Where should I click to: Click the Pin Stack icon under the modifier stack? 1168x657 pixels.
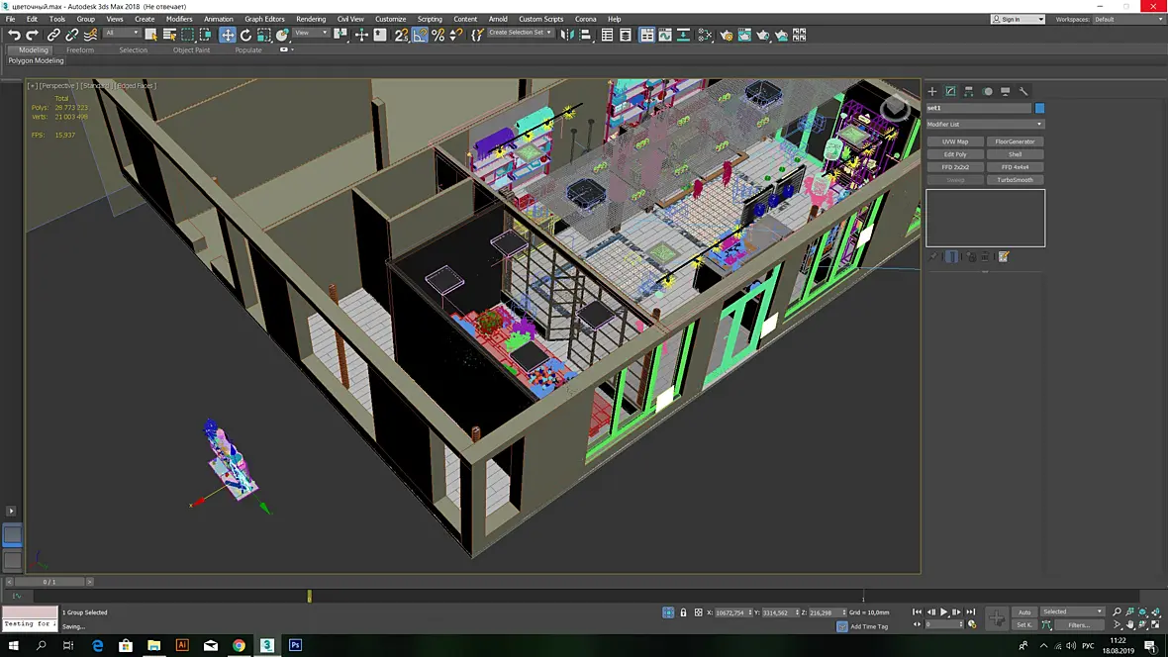coord(933,257)
